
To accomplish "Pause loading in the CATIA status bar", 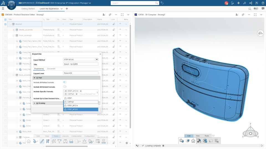I will coord(163,146).
